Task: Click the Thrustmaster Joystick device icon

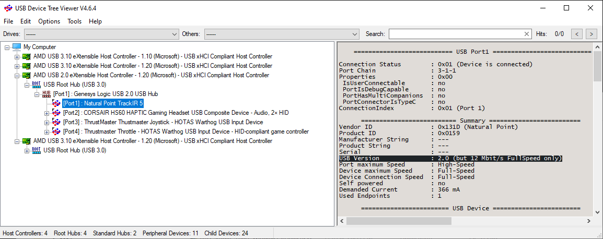Action: [x=56, y=122]
